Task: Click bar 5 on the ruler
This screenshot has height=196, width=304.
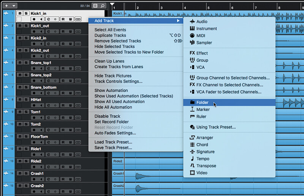Action: (208, 8)
